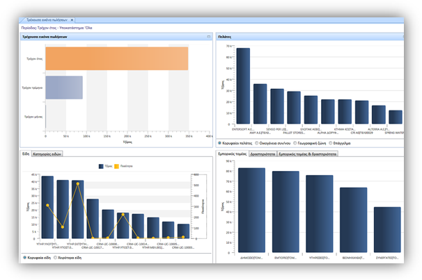This screenshot has width=422, height=280.
Task: Switch to the Κατηγορίες ειδών tab
Action: click(47, 154)
